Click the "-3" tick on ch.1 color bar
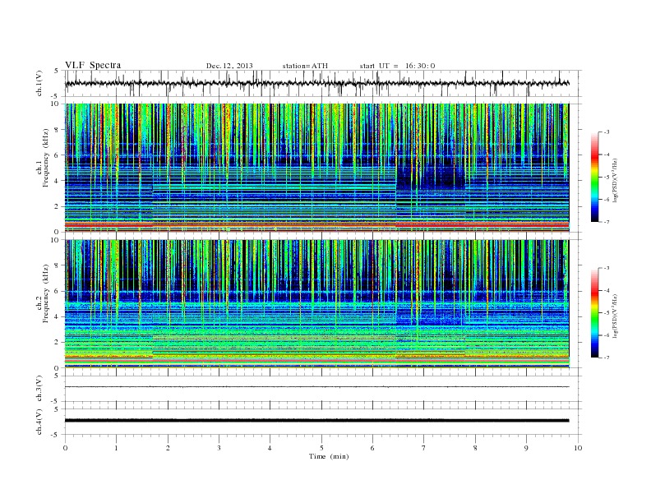 [x=607, y=132]
